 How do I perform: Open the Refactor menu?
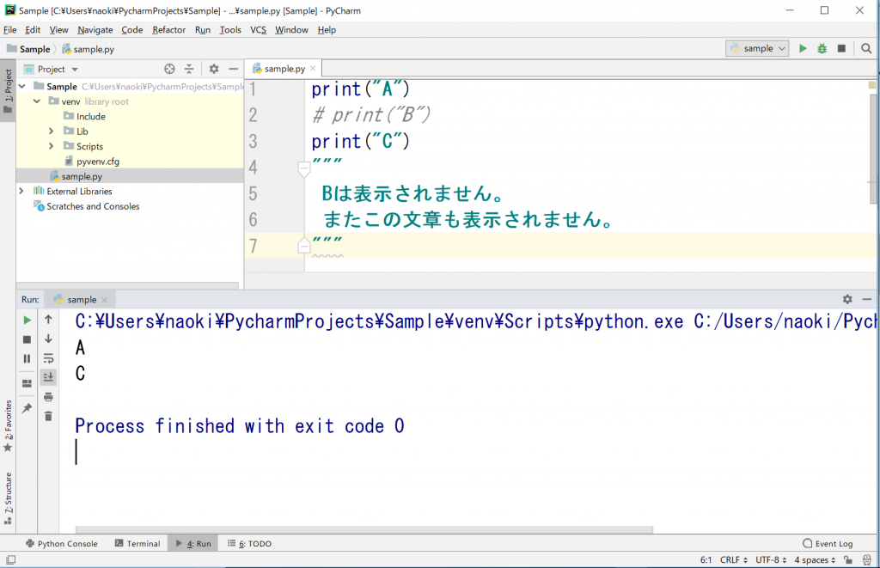point(168,29)
